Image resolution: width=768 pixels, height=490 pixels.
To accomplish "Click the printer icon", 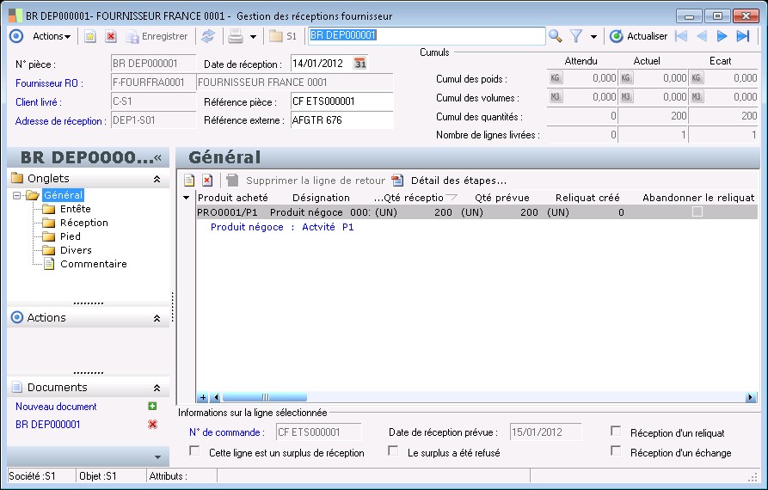I will pyautogui.click(x=236, y=36).
